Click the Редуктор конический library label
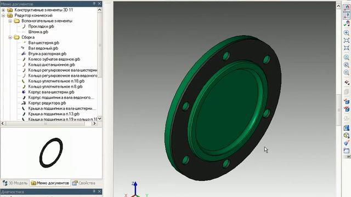The image size is (351, 197). tap(33, 15)
